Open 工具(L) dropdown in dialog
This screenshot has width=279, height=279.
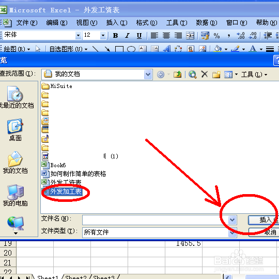(x=254, y=75)
